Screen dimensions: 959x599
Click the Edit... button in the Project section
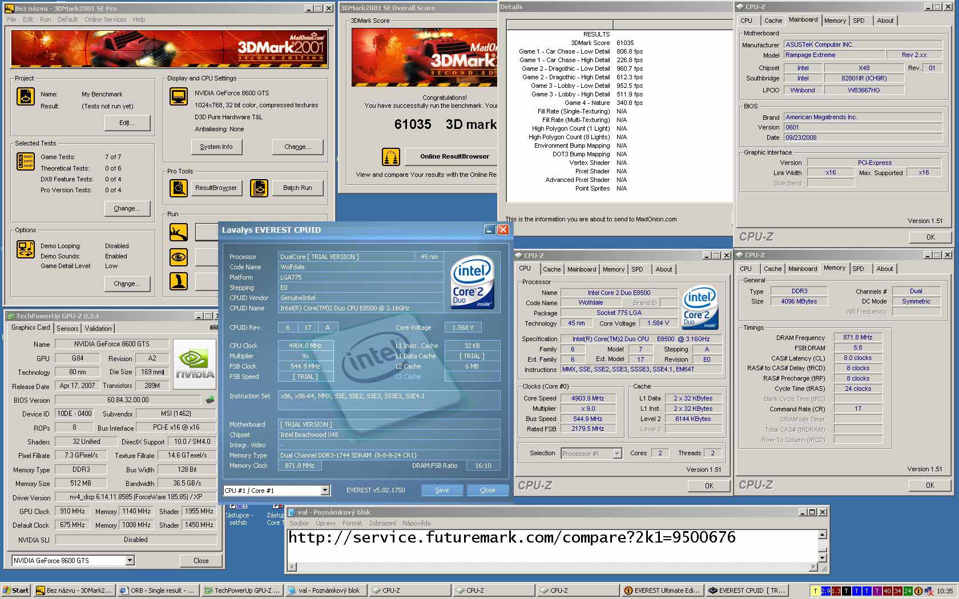pos(127,123)
